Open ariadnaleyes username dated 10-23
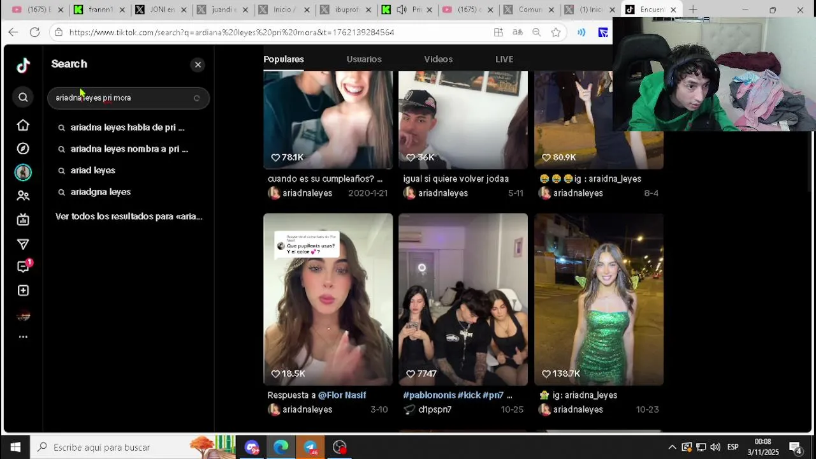816x459 pixels. (578, 409)
